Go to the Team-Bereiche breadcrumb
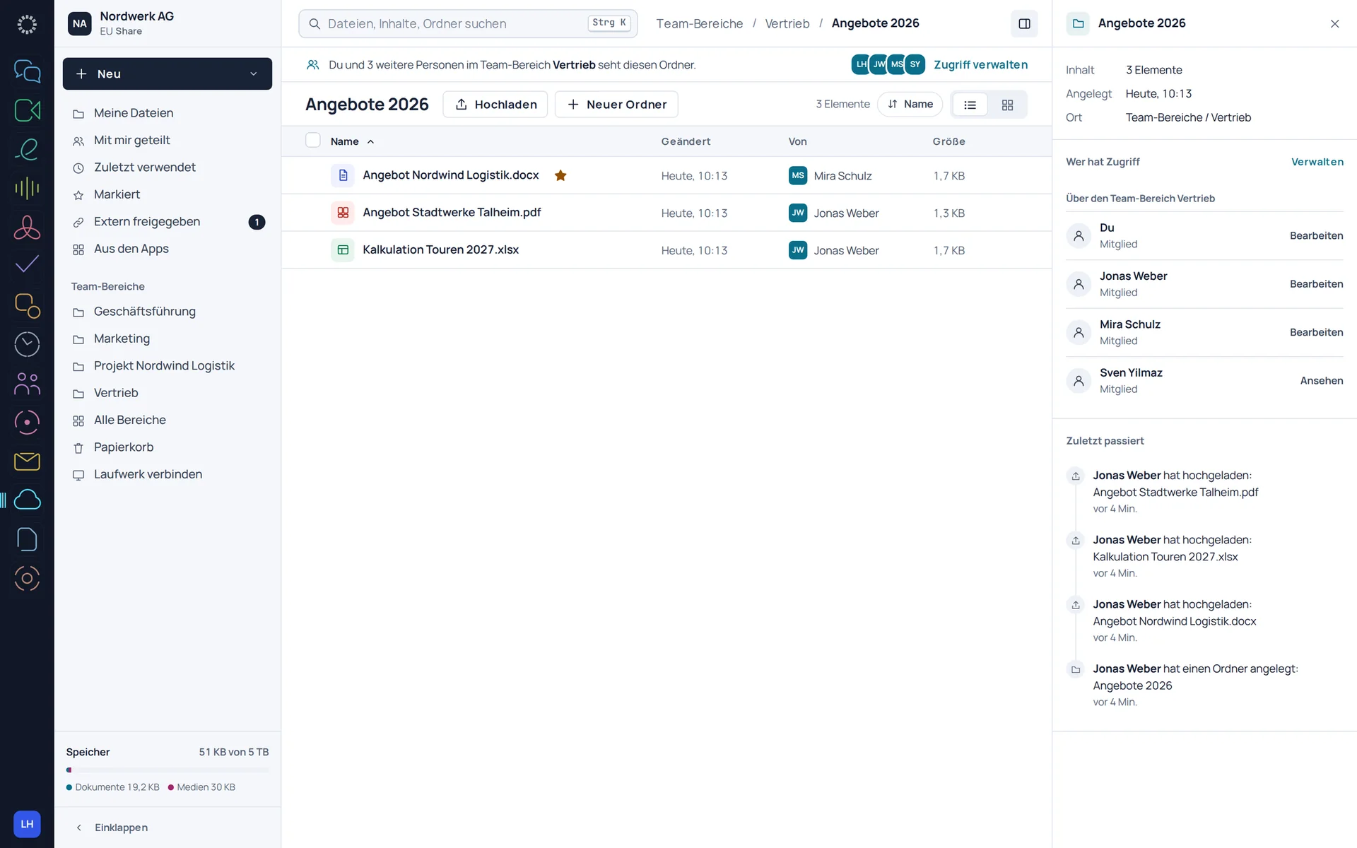1357x848 pixels. click(699, 23)
